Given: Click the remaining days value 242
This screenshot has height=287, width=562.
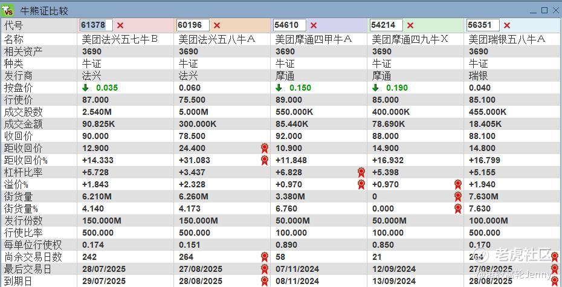Looking at the screenshot, I should [x=89, y=257].
